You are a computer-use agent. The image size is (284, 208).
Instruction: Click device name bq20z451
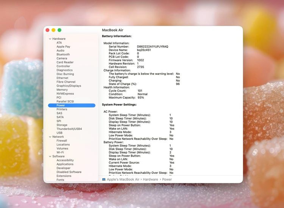[x=144, y=50]
